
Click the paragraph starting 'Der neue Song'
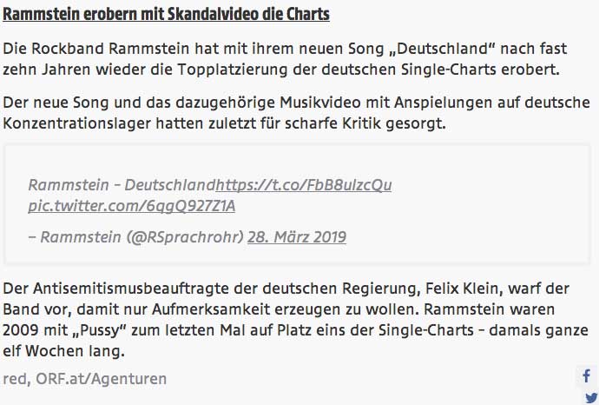tap(295, 114)
